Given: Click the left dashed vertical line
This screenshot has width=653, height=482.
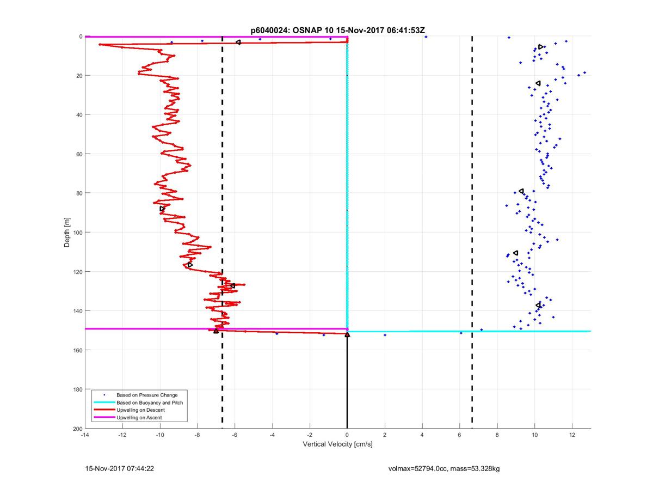Looking at the screenshot, I should (223, 233).
